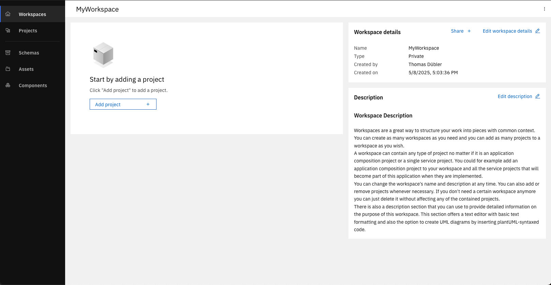Click the 'Workspace Description' subheading
The height and width of the screenshot is (285, 551).
[x=383, y=115]
